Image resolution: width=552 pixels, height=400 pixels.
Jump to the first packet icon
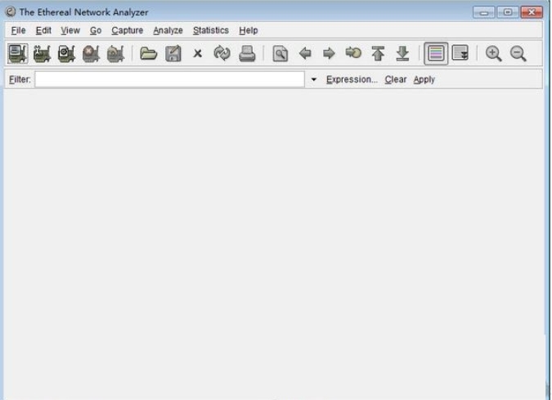[x=378, y=53]
